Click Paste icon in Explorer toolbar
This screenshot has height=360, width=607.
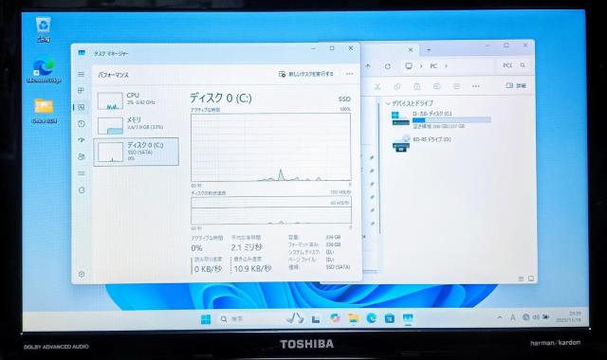pos(417,86)
